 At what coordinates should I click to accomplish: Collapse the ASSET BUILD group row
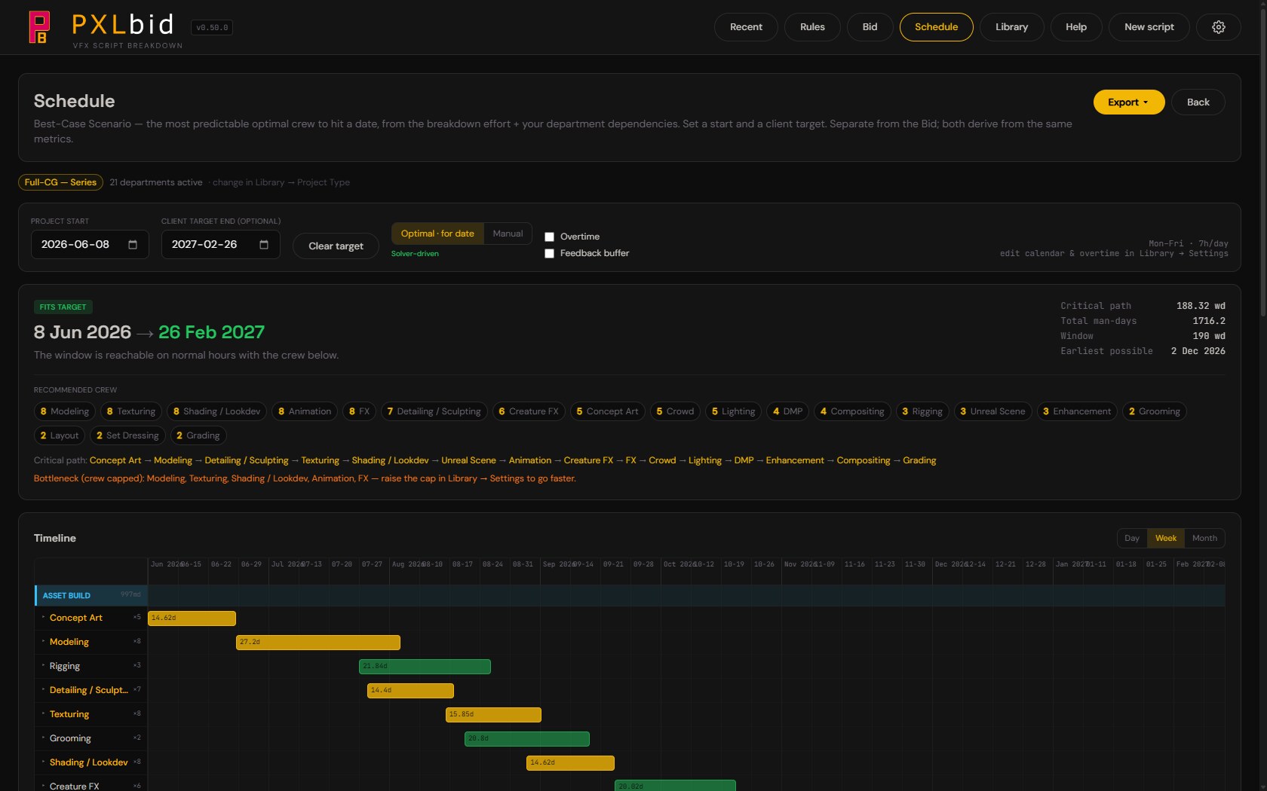point(90,595)
